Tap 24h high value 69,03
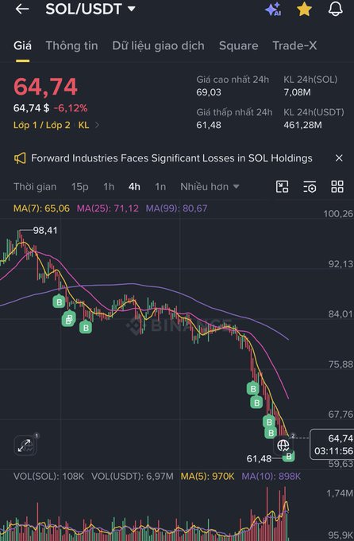The width and height of the screenshot is (354, 541). (x=209, y=92)
